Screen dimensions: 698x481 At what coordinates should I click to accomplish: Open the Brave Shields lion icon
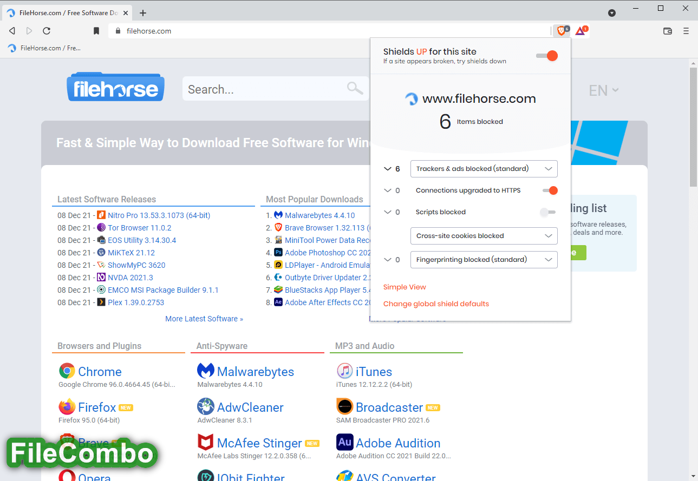561,31
